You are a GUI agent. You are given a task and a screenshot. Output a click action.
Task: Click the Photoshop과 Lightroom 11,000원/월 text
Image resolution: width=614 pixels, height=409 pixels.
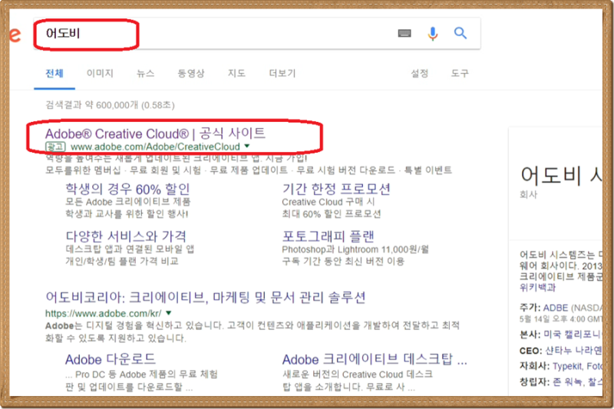click(355, 249)
